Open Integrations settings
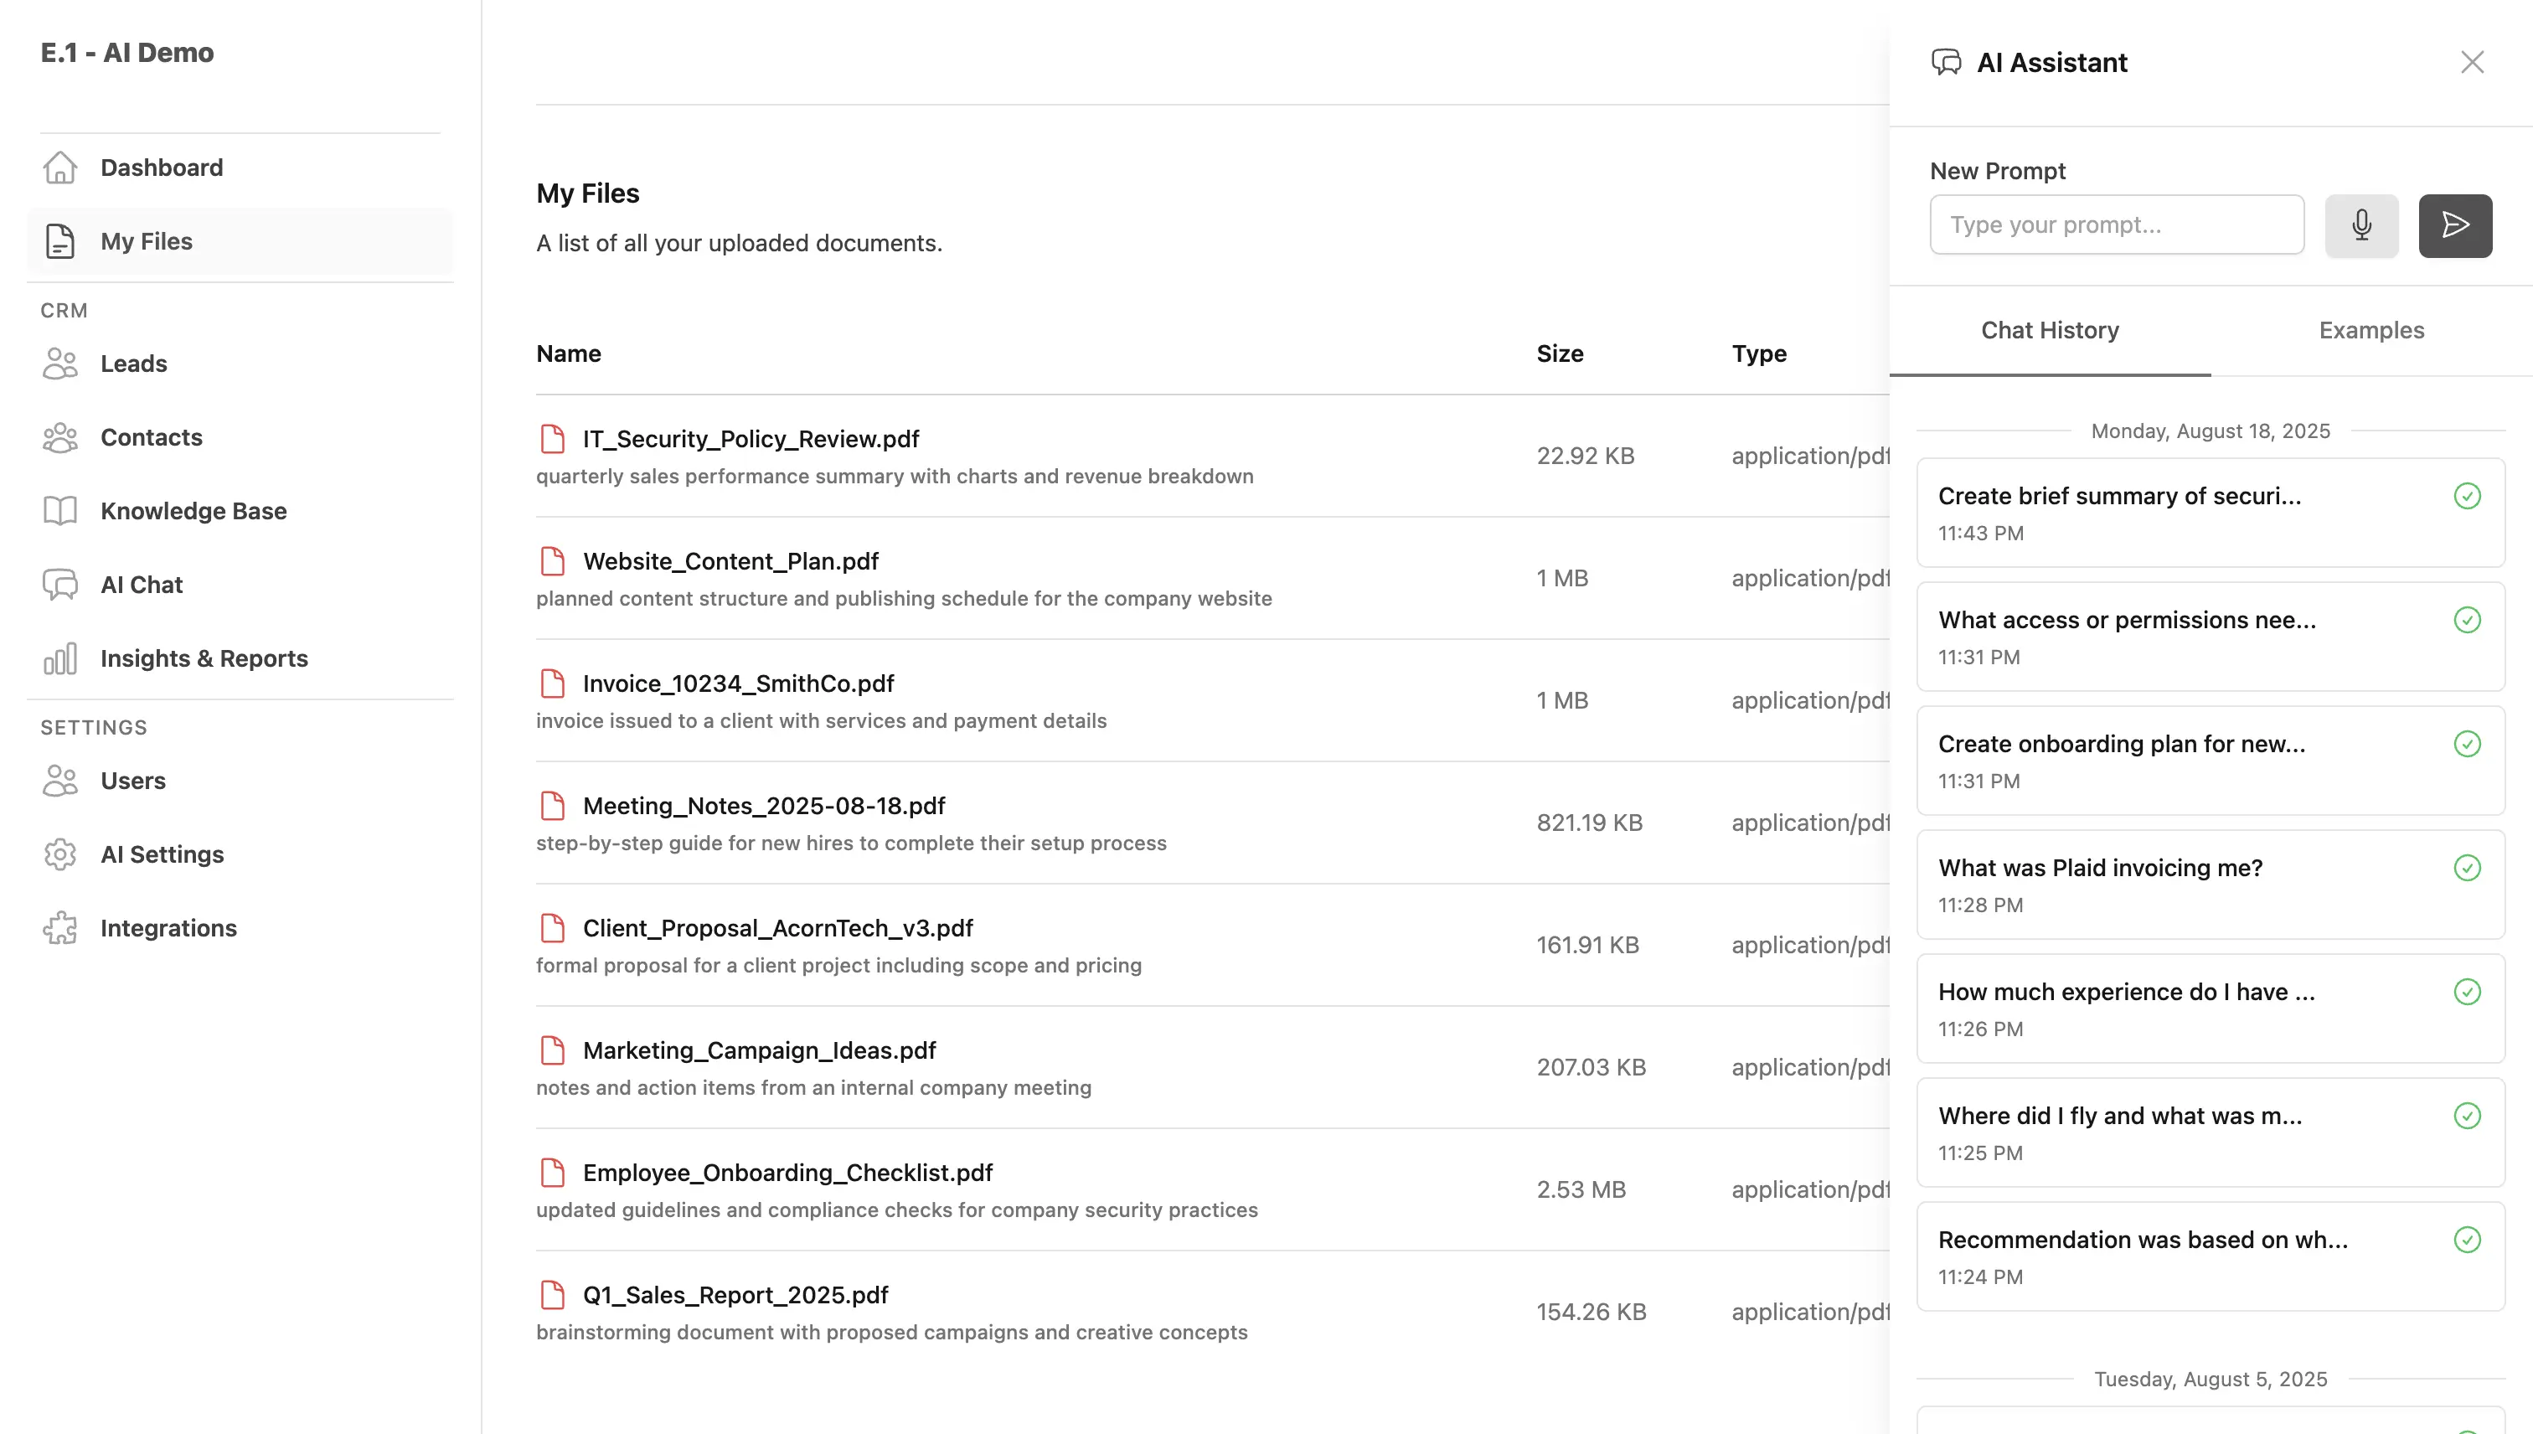The width and height of the screenshot is (2533, 1434). tap(240, 929)
